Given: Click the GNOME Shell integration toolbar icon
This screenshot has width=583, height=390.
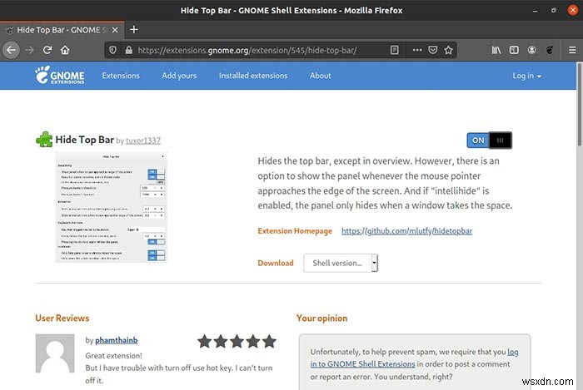Looking at the screenshot, I should click(x=550, y=50).
